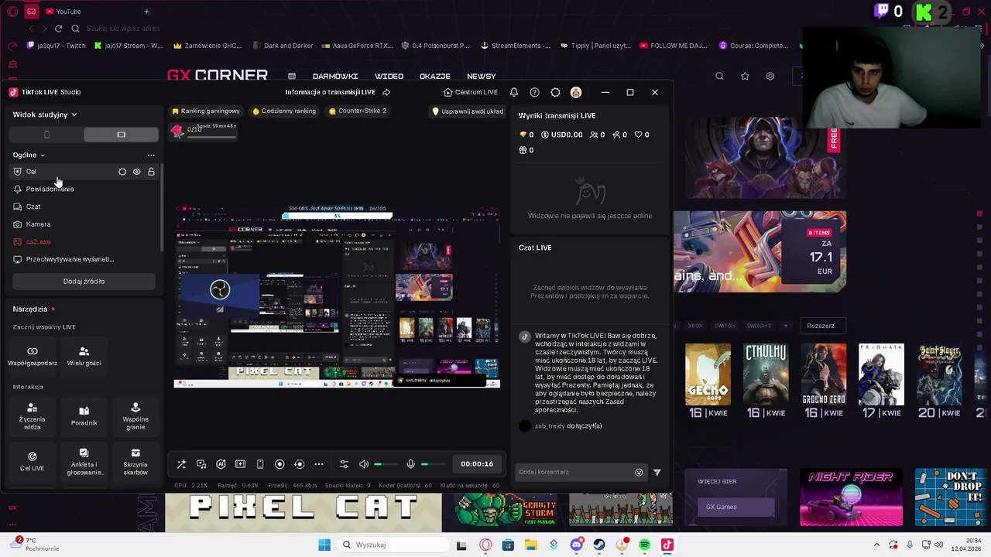Expand Widok studyjny dropdown
The image size is (991, 557).
[45, 114]
